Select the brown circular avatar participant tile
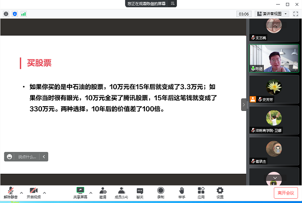 pos(274,151)
